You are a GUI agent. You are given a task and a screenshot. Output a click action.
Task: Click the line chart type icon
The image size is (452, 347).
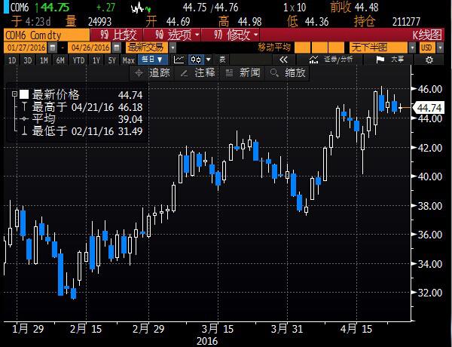(x=179, y=60)
